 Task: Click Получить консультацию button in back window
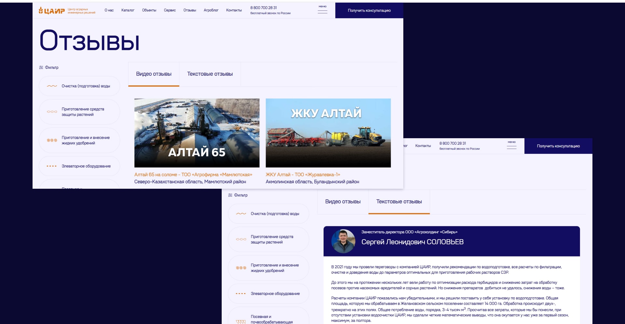(x=558, y=146)
